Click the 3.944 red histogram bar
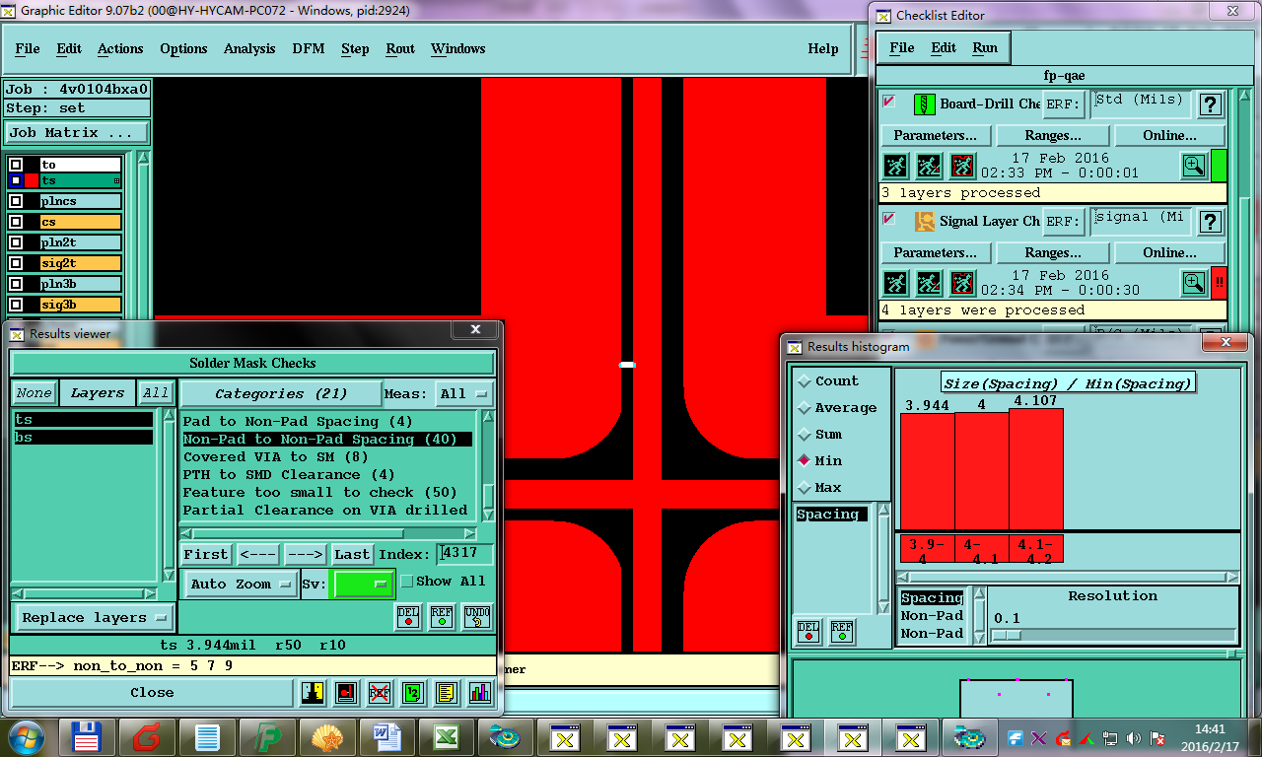The height and width of the screenshot is (757, 1262). click(x=927, y=471)
